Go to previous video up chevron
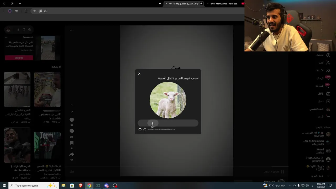The image size is (336, 189). click(72, 105)
